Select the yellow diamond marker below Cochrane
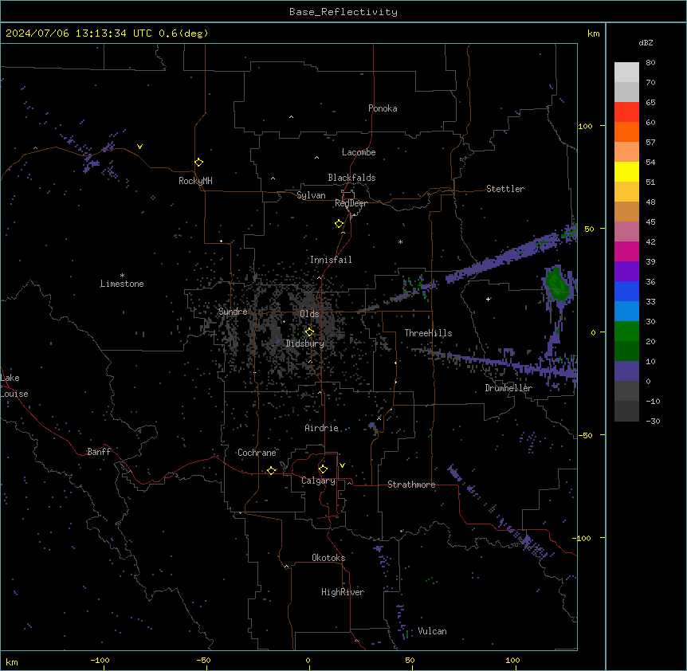The height and width of the screenshot is (671, 687). point(272,470)
